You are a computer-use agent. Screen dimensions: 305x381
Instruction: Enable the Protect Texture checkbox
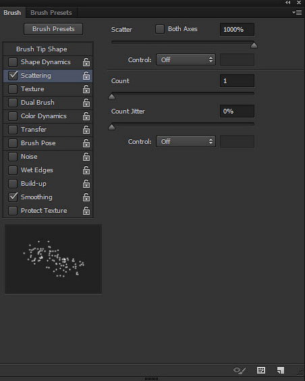[x=13, y=211]
